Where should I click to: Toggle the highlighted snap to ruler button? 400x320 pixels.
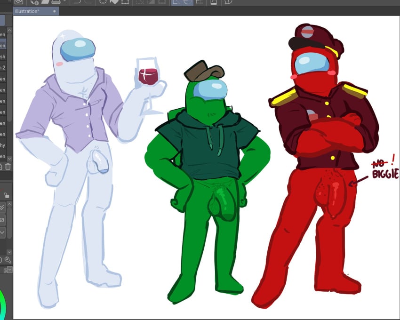click(x=176, y=2)
